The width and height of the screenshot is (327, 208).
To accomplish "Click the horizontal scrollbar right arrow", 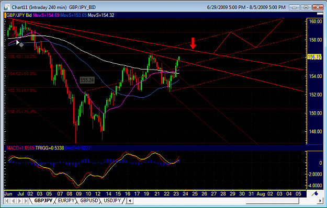I will point(320,201).
